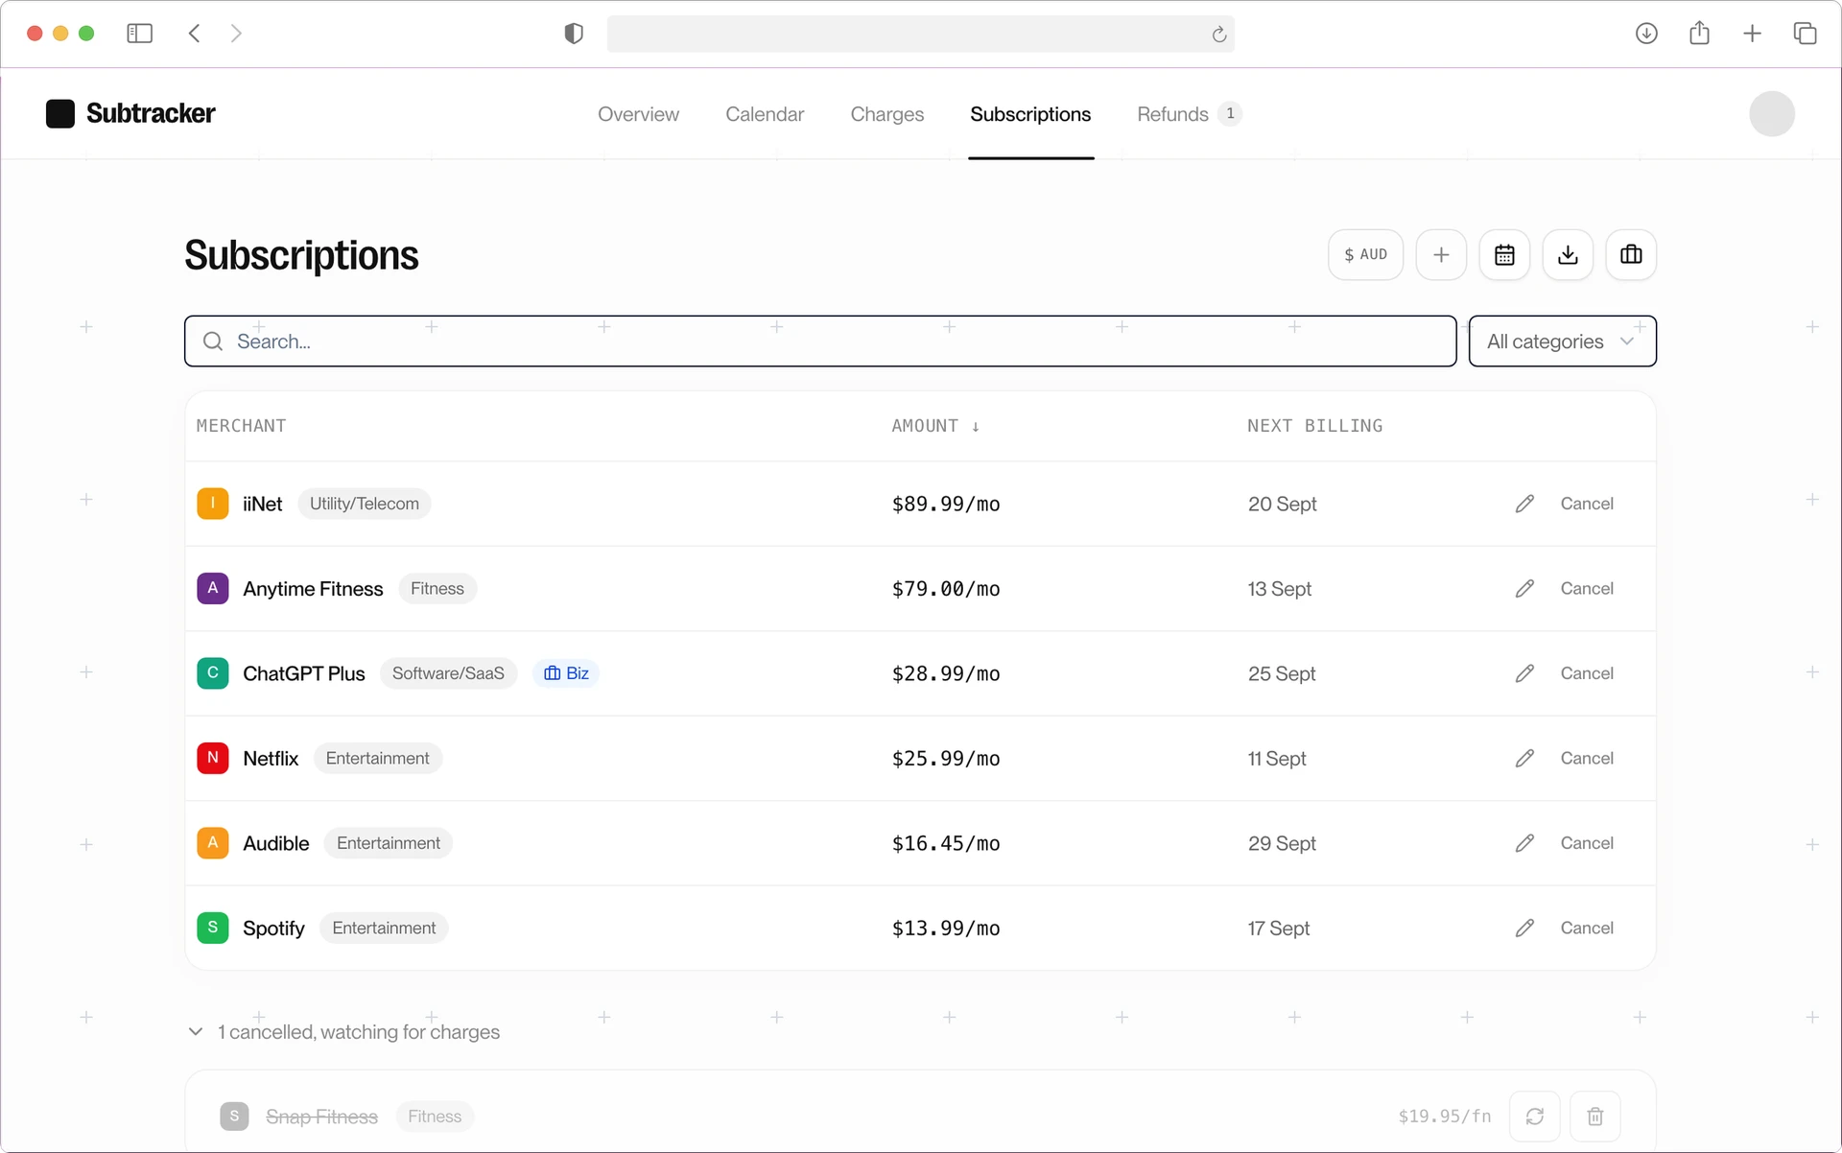The height and width of the screenshot is (1153, 1842).
Task: Cancel the Spotify subscription
Action: (x=1587, y=929)
